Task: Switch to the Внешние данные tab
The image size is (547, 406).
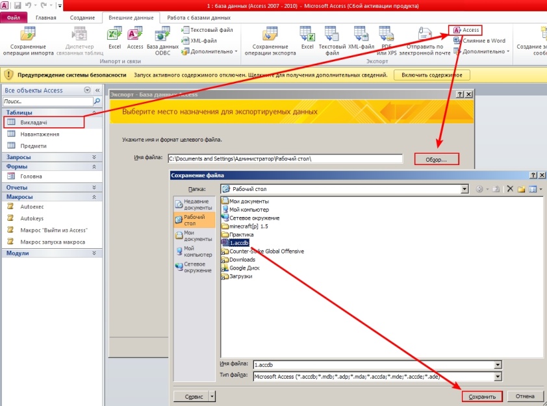Action: (x=131, y=18)
